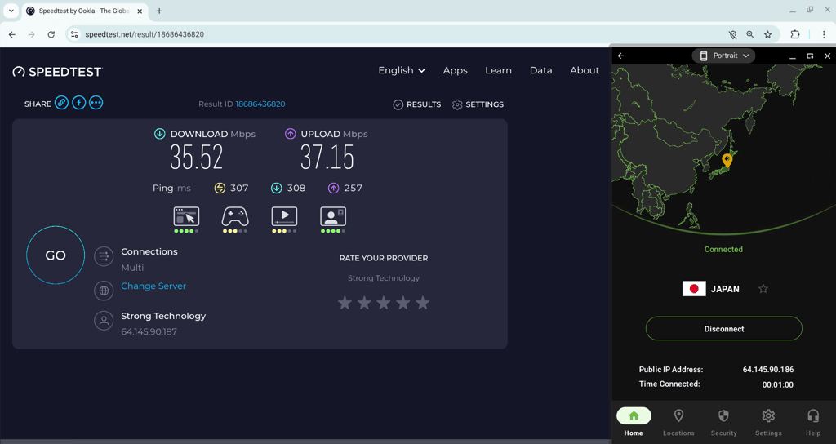Viewport: 836px width, 444px height.
Task: Open the VPN Security tab
Action: point(723,422)
